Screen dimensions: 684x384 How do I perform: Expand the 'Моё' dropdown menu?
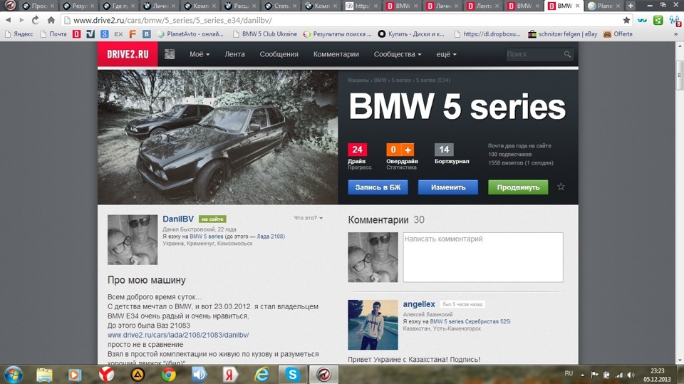click(199, 54)
